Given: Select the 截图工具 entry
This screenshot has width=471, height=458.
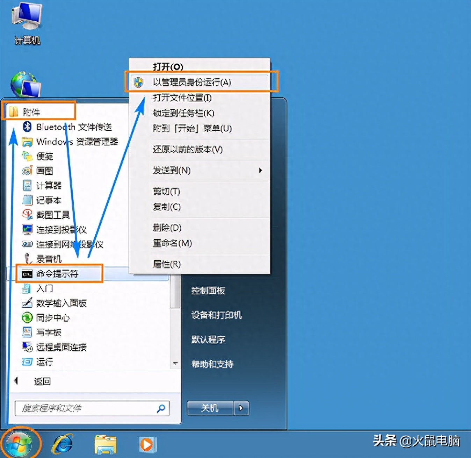Looking at the screenshot, I should (52, 215).
